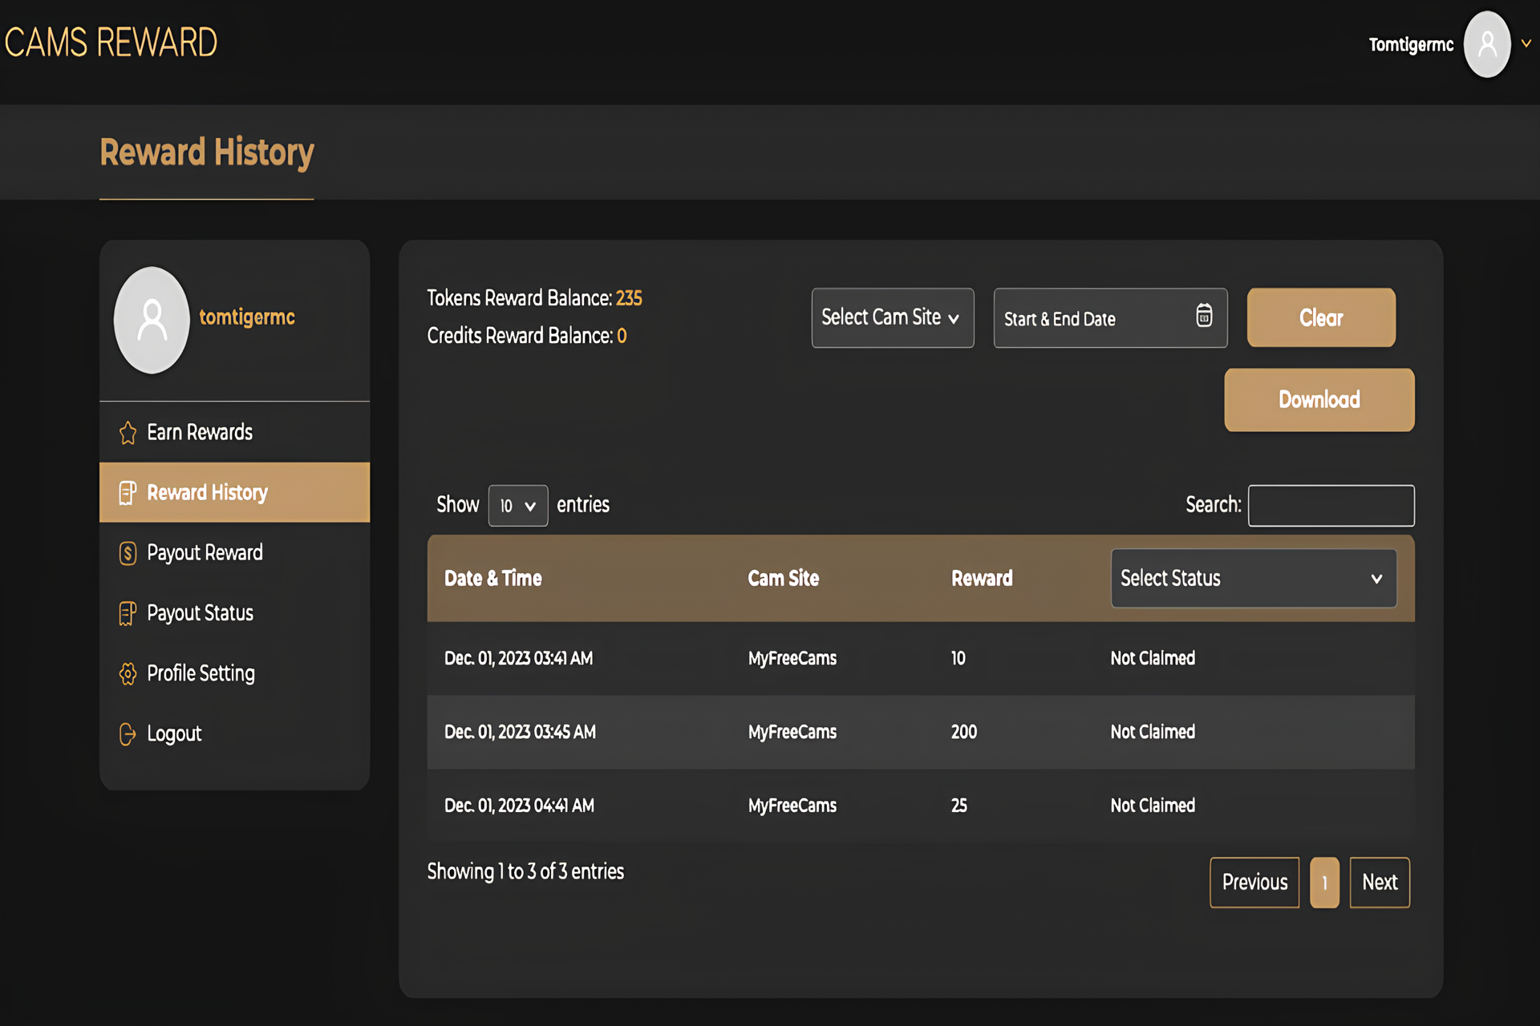Click the Download button
Screen dimensions: 1540x1026
[1319, 400]
